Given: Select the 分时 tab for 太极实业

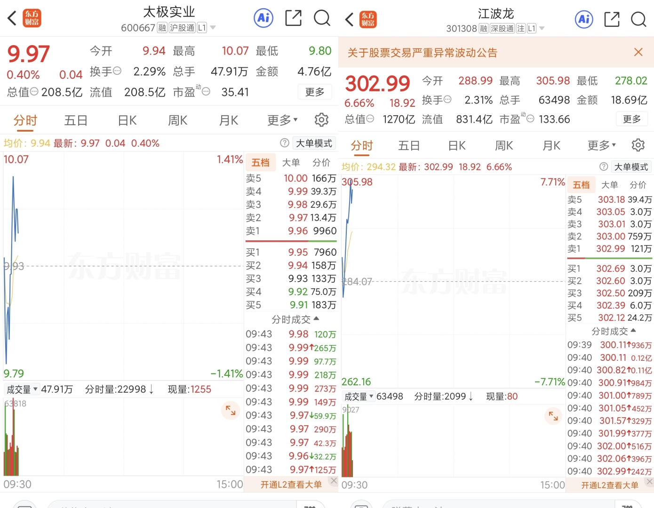Looking at the screenshot, I should (25, 120).
